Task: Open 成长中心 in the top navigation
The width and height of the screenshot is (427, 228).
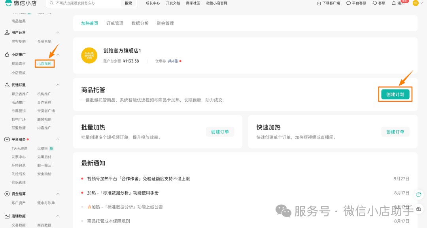Action: pyautogui.click(x=153, y=3)
